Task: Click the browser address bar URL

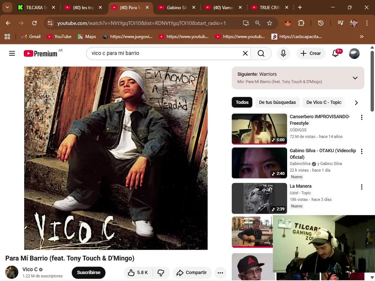Action: 141,23
